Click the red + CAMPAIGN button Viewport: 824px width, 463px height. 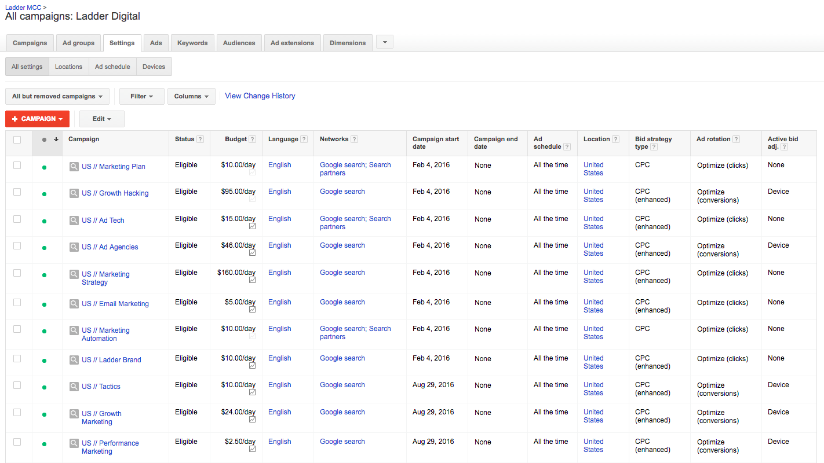point(37,119)
